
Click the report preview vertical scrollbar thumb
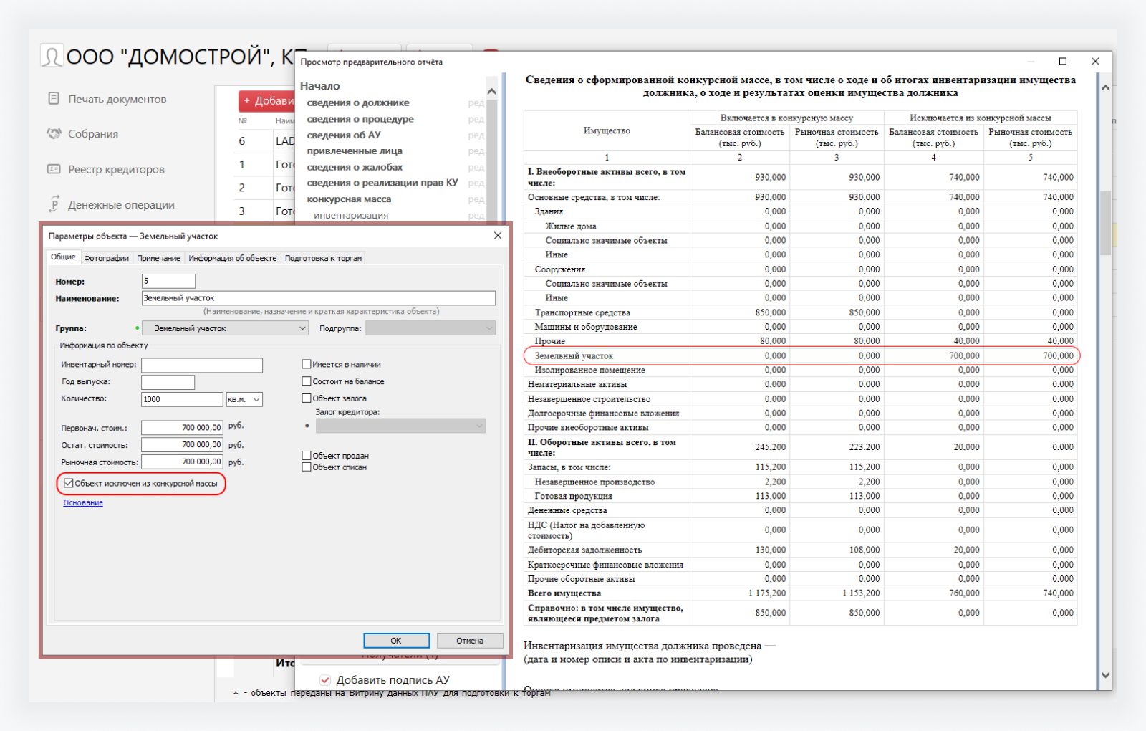1105,222
